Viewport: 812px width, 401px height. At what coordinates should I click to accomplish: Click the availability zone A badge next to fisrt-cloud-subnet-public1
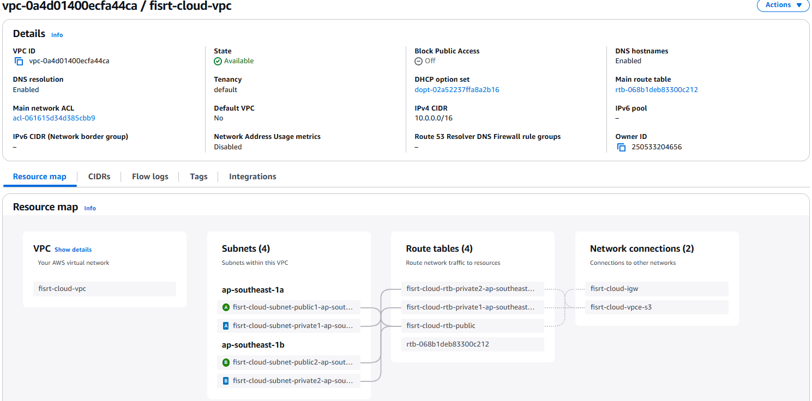pyautogui.click(x=226, y=307)
